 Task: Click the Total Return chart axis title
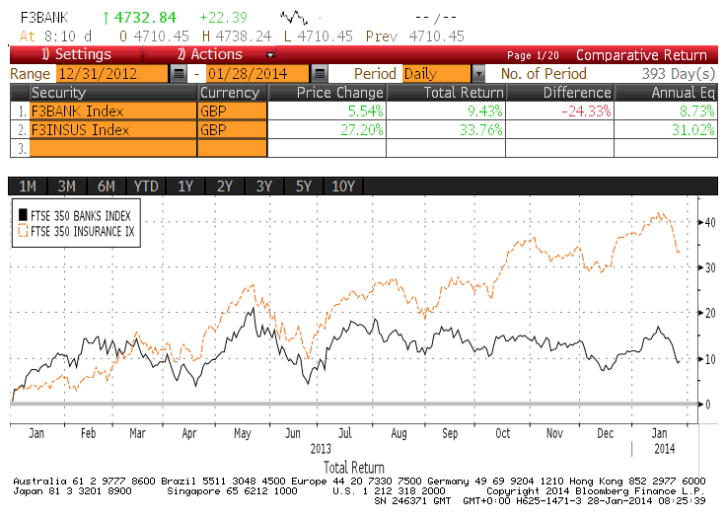pyautogui.click(x=354, y=467)
